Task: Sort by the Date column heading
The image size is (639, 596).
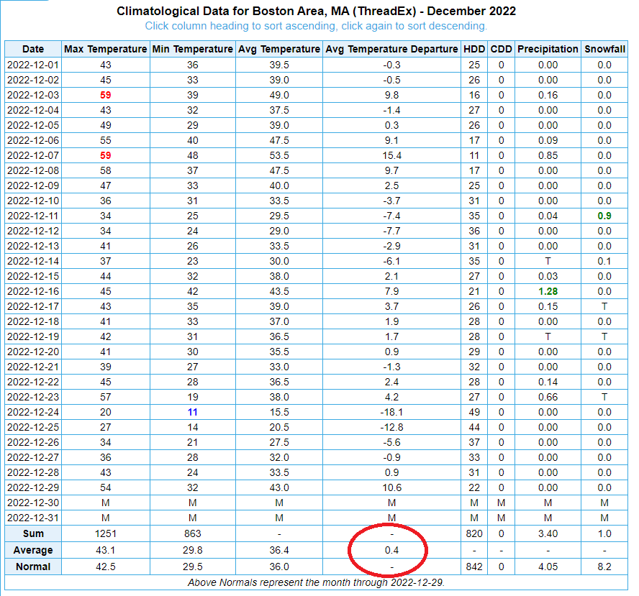Action: tap(33, 50)
